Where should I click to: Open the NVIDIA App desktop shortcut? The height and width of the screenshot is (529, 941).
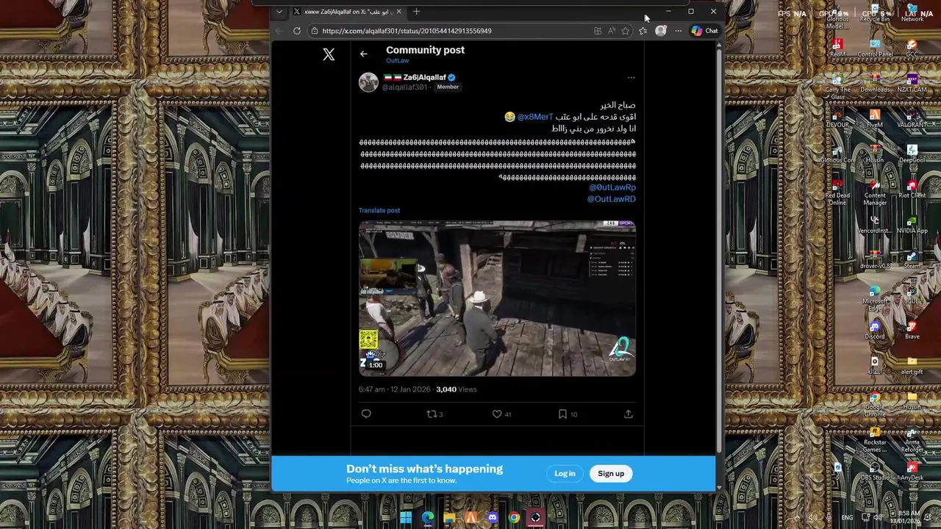912,223
